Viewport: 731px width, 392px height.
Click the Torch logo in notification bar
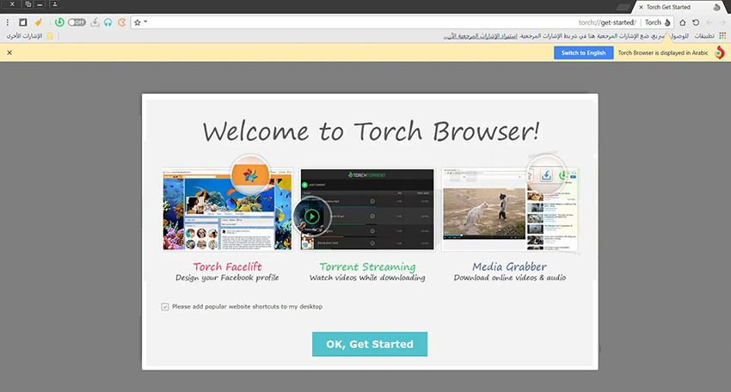click(720, 52)
